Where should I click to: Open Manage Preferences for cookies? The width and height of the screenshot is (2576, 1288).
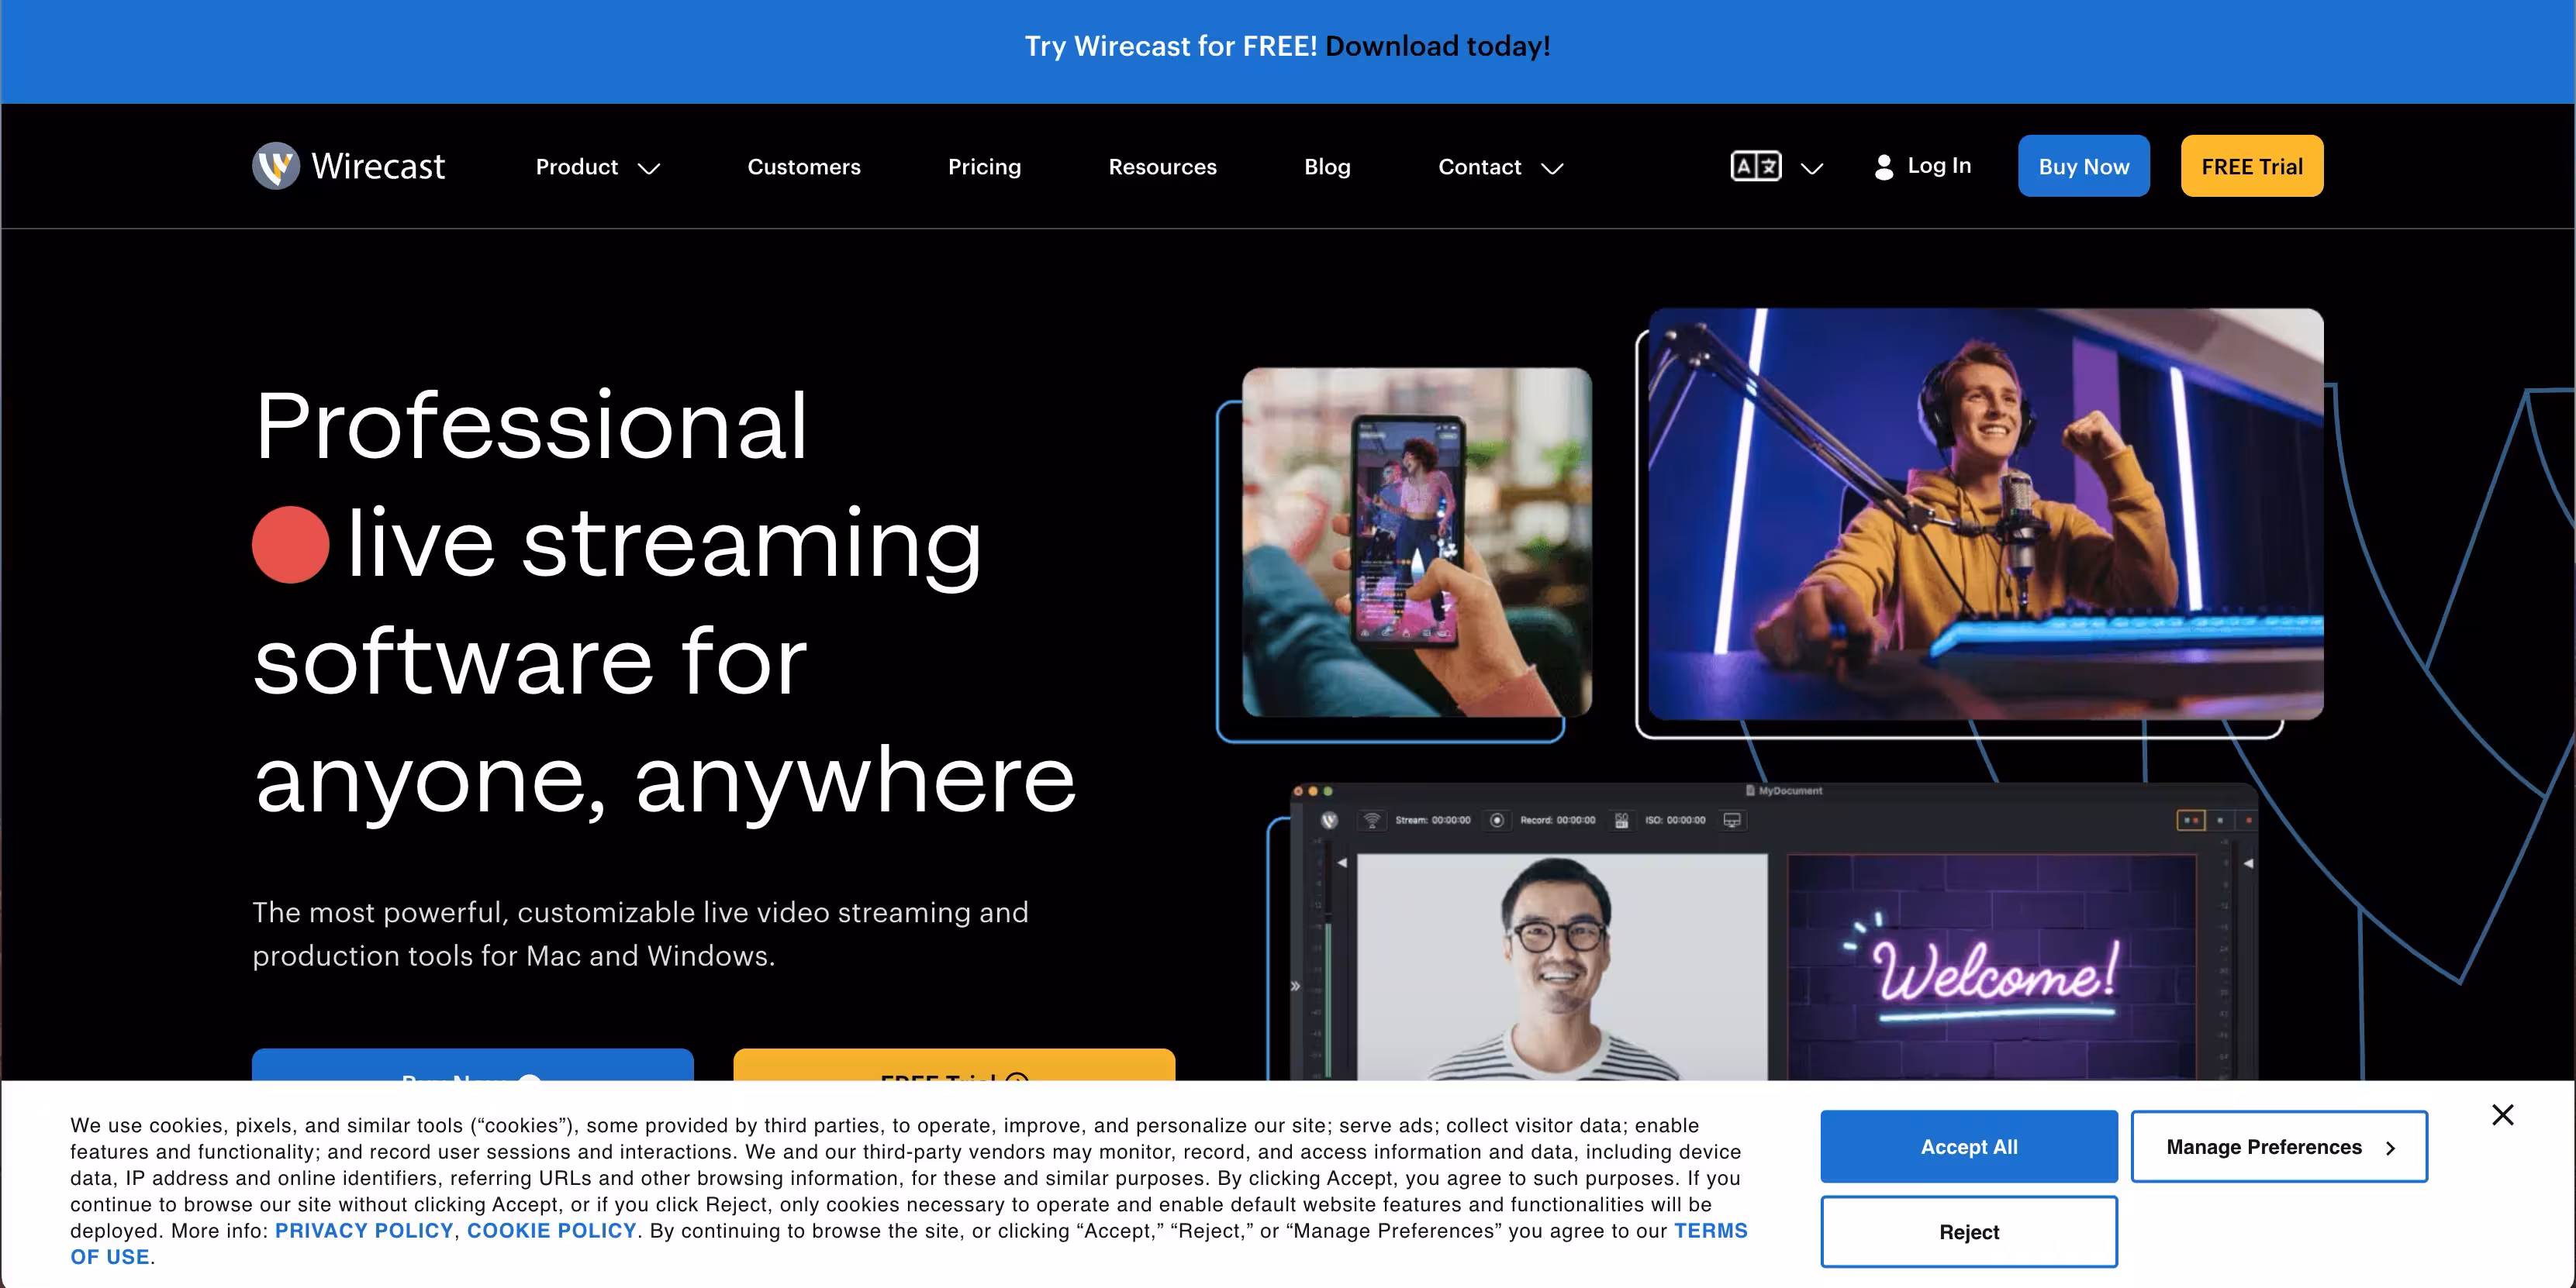(2278, 1146)
